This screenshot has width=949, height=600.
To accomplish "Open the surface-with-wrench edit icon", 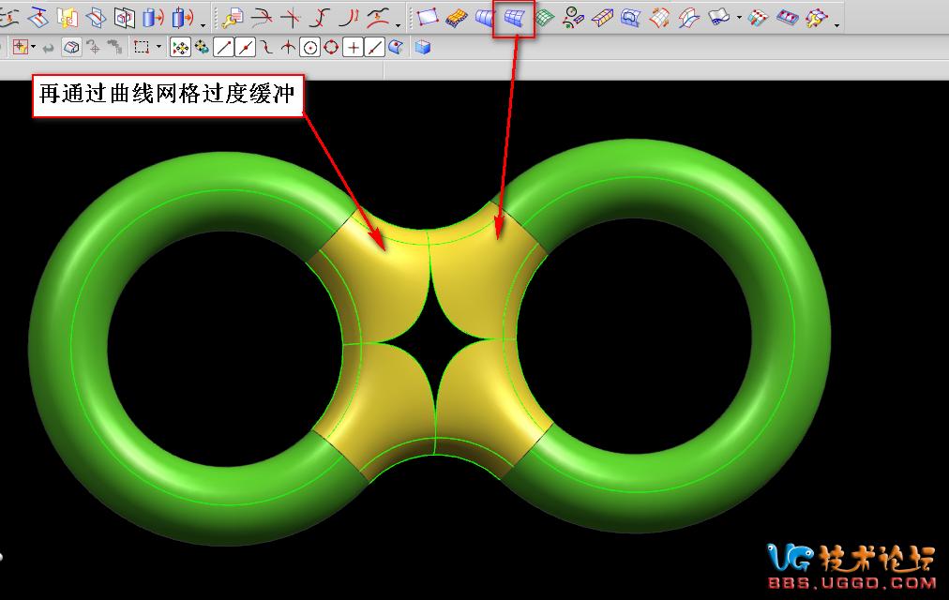I will pyautogui.click(x=817, y=18).
